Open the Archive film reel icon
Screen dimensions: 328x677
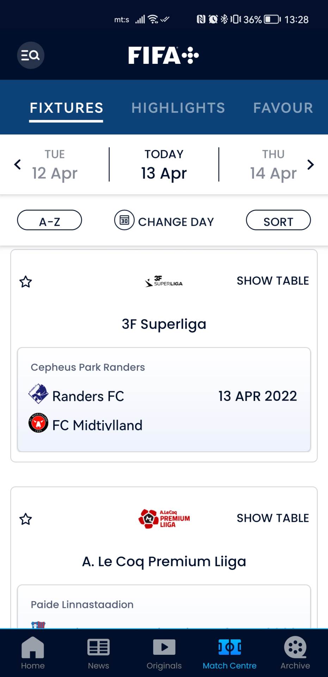click(295, 647)
